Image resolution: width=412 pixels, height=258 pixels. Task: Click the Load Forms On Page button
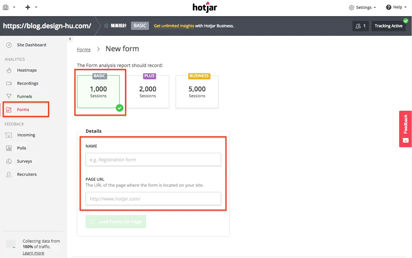pyautogui.click(x=116, y=222)
